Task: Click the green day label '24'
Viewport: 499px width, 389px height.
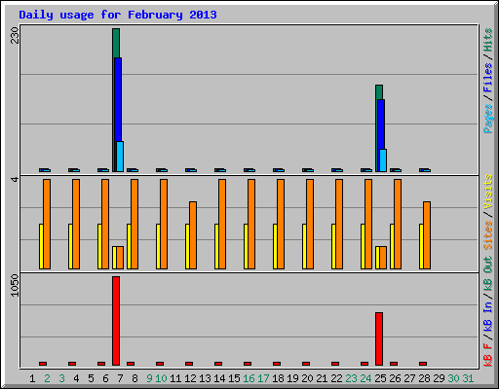Action: click(365, 378)
